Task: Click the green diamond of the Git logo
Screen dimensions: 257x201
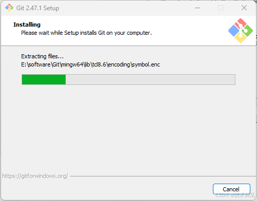Action: [248, 31]
